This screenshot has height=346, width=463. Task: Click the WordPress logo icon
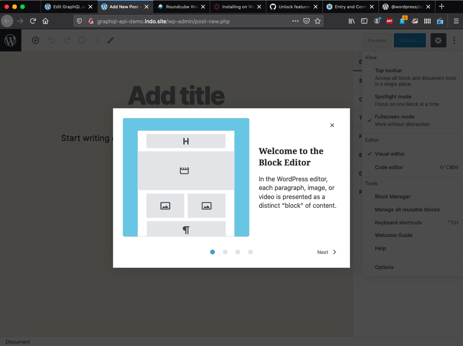[x=10, y=40]
